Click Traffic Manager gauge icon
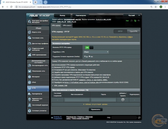Screen dimensions: 168x129 [29, 44]
